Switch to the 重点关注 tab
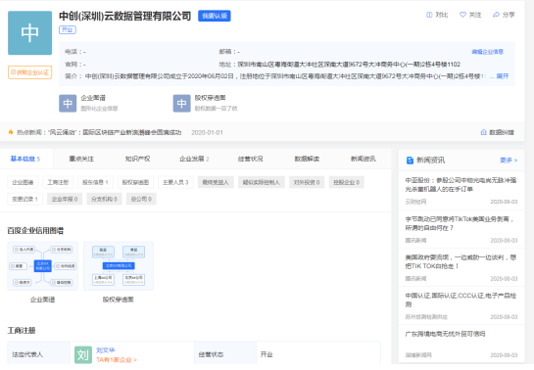This screenshot has height=370, width=534. 81,159
